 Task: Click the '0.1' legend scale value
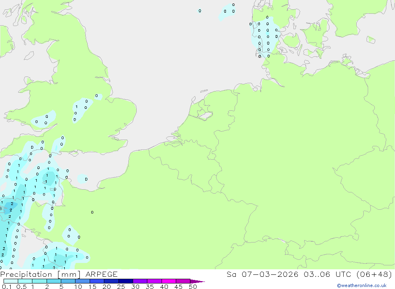coord(7,287)
